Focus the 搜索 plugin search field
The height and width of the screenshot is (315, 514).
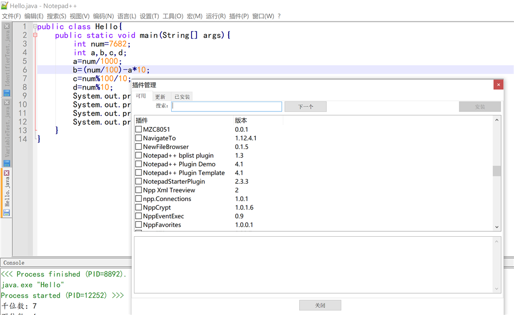tap(227, 106)
